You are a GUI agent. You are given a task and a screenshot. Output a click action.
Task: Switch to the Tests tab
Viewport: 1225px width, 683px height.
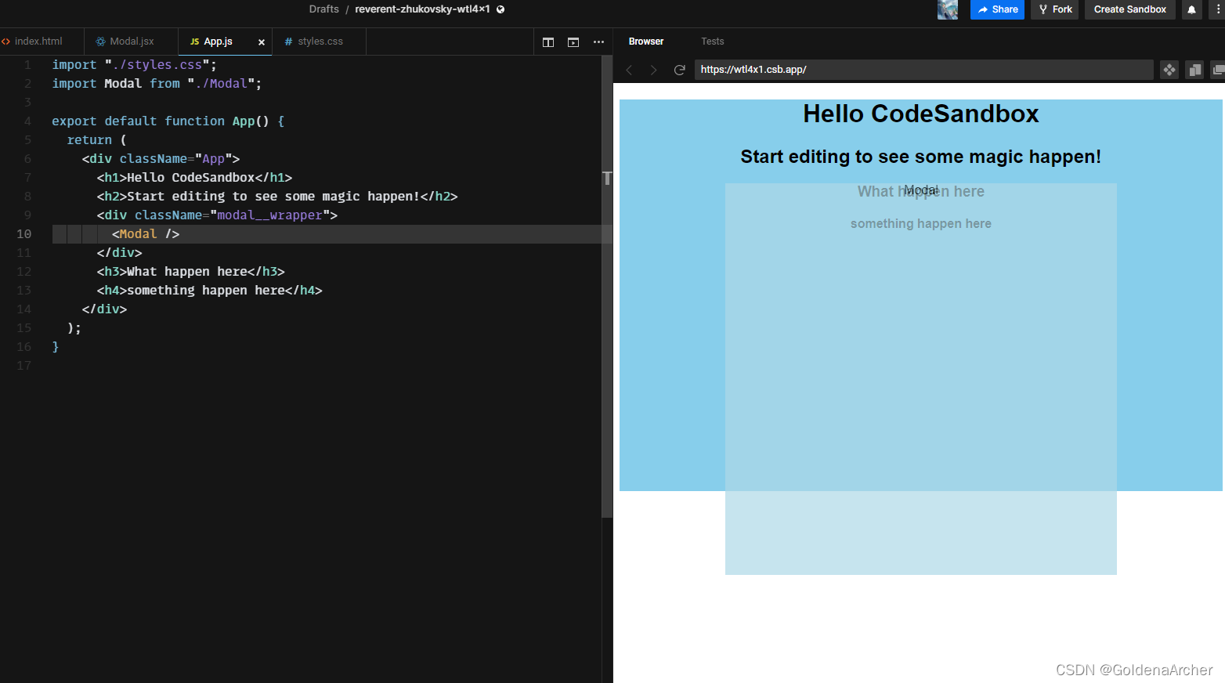click(713, 42)
